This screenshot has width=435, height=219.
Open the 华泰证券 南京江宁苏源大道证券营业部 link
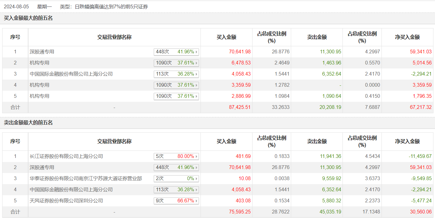coord(86,179)
